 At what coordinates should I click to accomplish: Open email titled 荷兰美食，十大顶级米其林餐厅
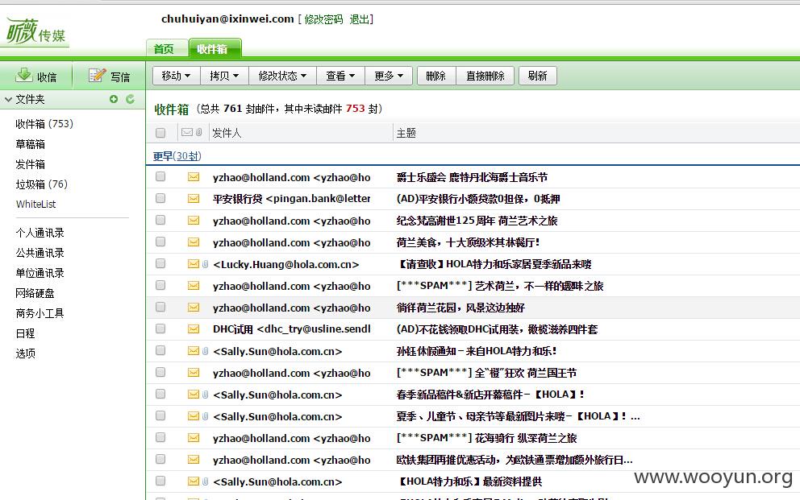(x=468, y=242)
